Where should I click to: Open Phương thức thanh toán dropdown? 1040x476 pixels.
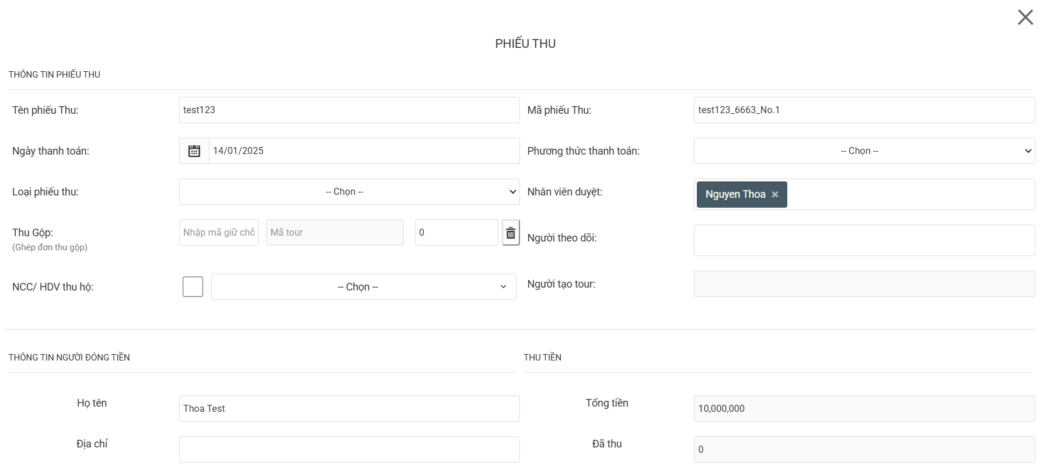(864, 151)
